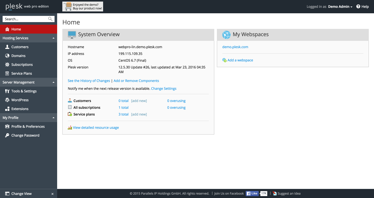This screenshot has width=374, height=198.
Task: Click the Facebook Like button
Action: pos(252,193)
